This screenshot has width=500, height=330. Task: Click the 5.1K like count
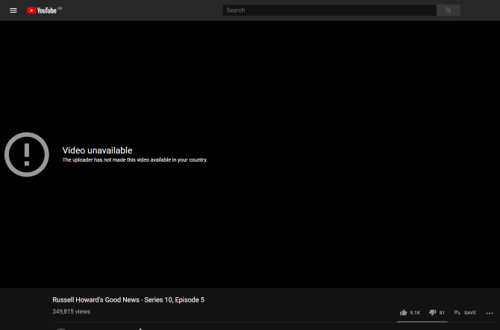(x=415, y=313)
